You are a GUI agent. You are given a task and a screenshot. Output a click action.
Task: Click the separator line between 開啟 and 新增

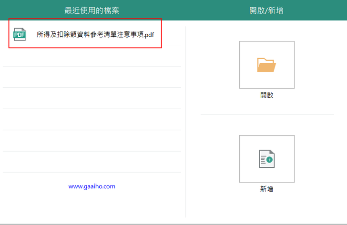click(x=266, y=114)
